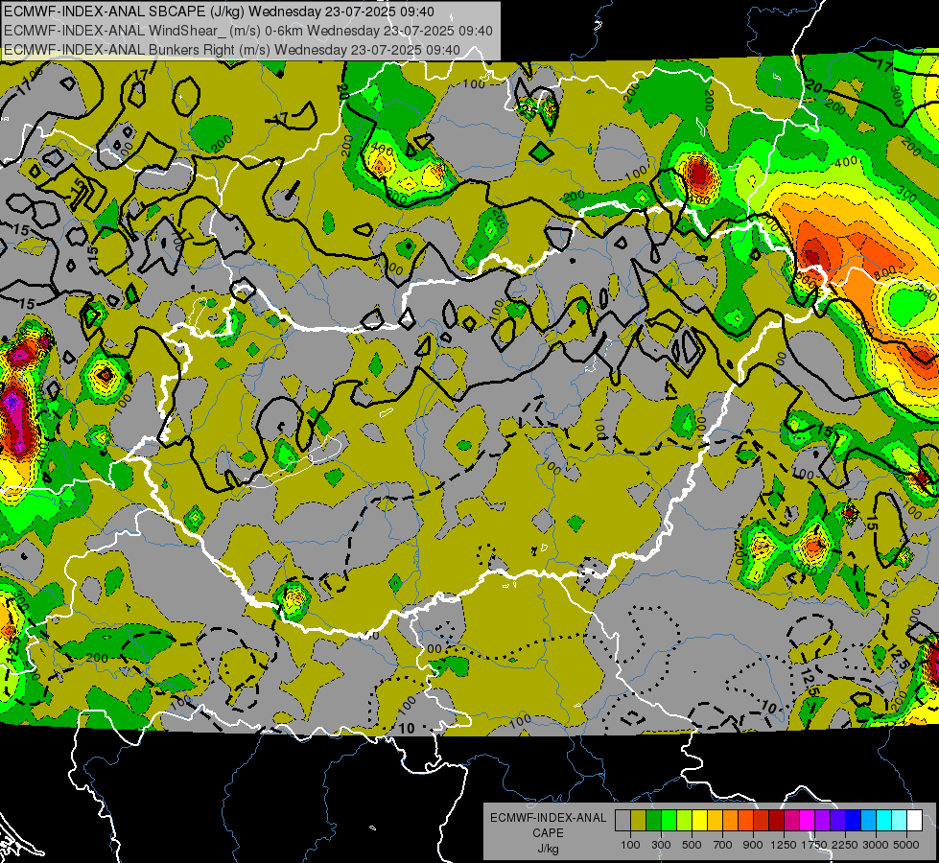The height and width of the screenshot is (863, 939).
Task: Click the 1750 value under the legend
Action: click(814, 845)
